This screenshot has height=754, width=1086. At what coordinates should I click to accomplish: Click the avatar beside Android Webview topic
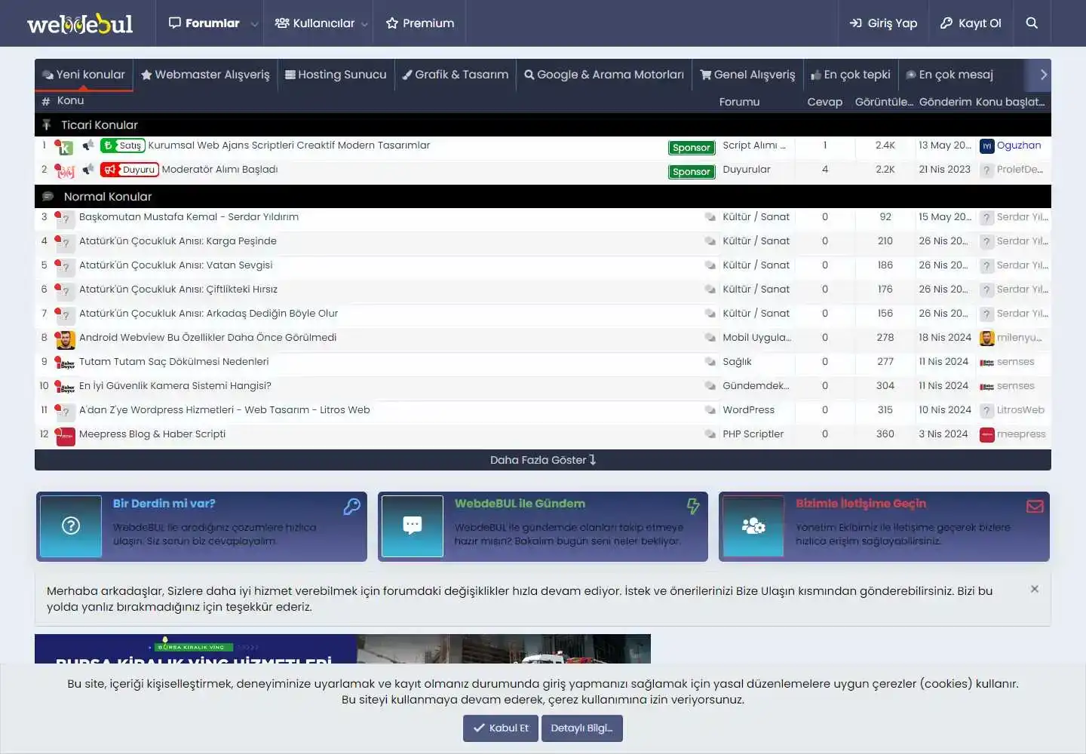tap(66, 340)
